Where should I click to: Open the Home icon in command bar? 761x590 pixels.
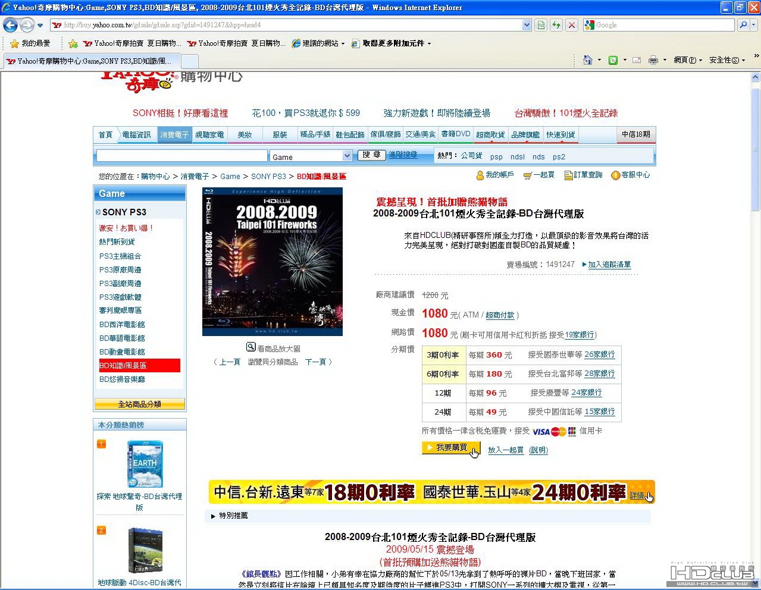(x=588, y=60)
